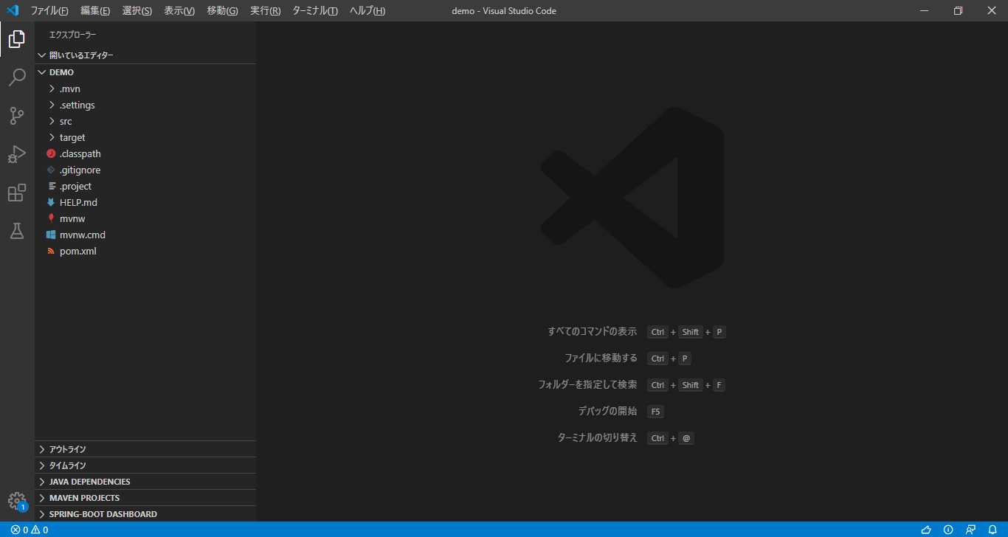Click the HELP.md markdown icon
Image resolution: width=1008 pixels, height=537 pixels.
[x=51, y=202]
